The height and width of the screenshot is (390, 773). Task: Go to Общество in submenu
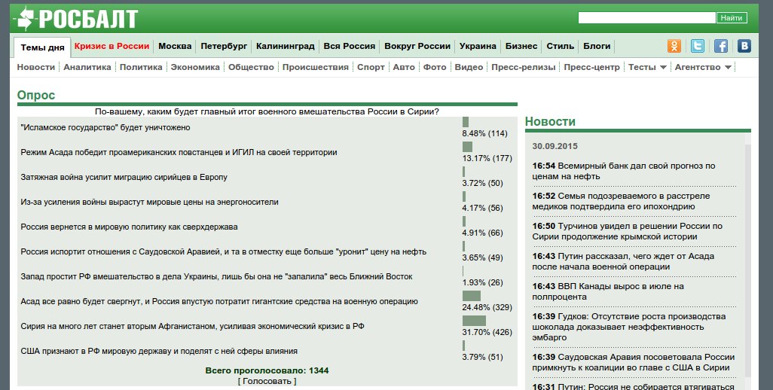[251, 67]
